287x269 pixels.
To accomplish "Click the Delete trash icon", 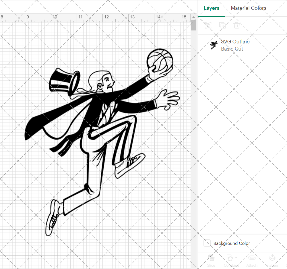I will pyautogui.click(x=236, y=25).
